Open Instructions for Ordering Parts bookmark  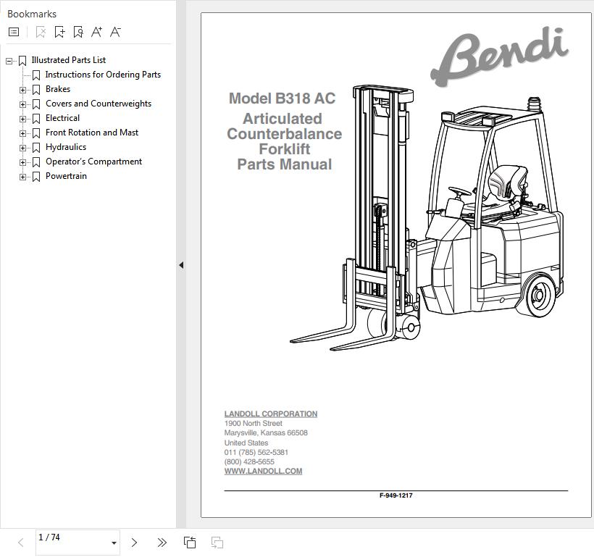pos(103,75)
